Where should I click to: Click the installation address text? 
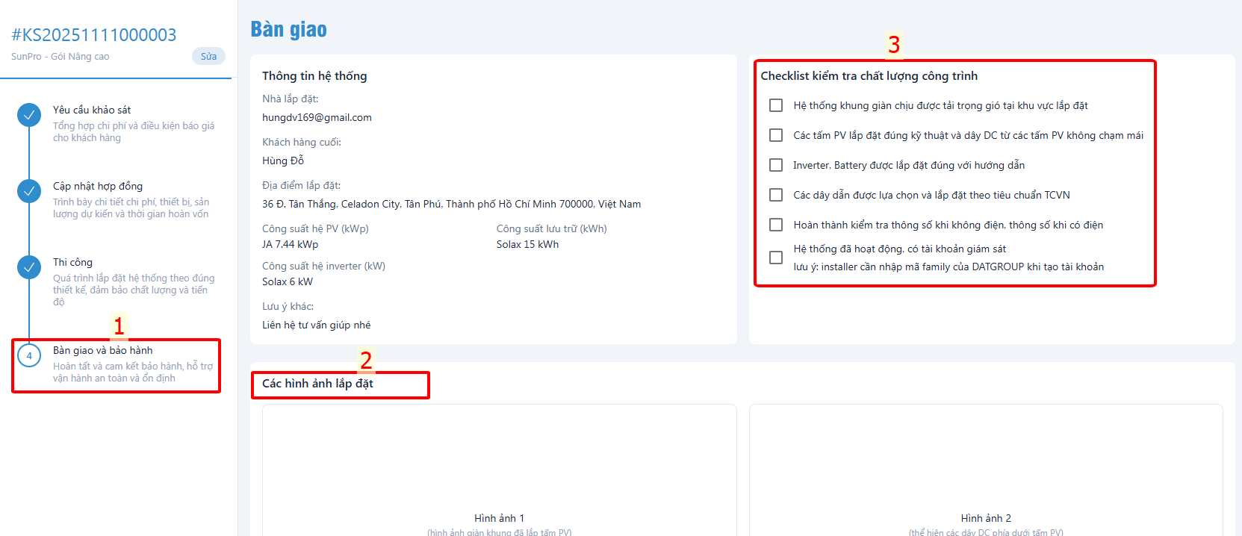point(451,204)
